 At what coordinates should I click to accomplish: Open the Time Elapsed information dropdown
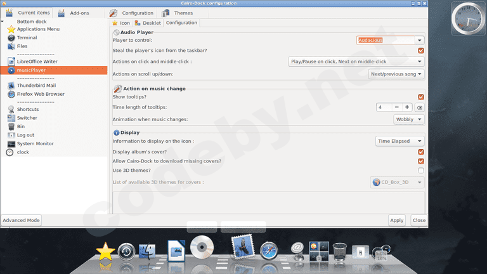pyautogui.click(x=399, y=141)
